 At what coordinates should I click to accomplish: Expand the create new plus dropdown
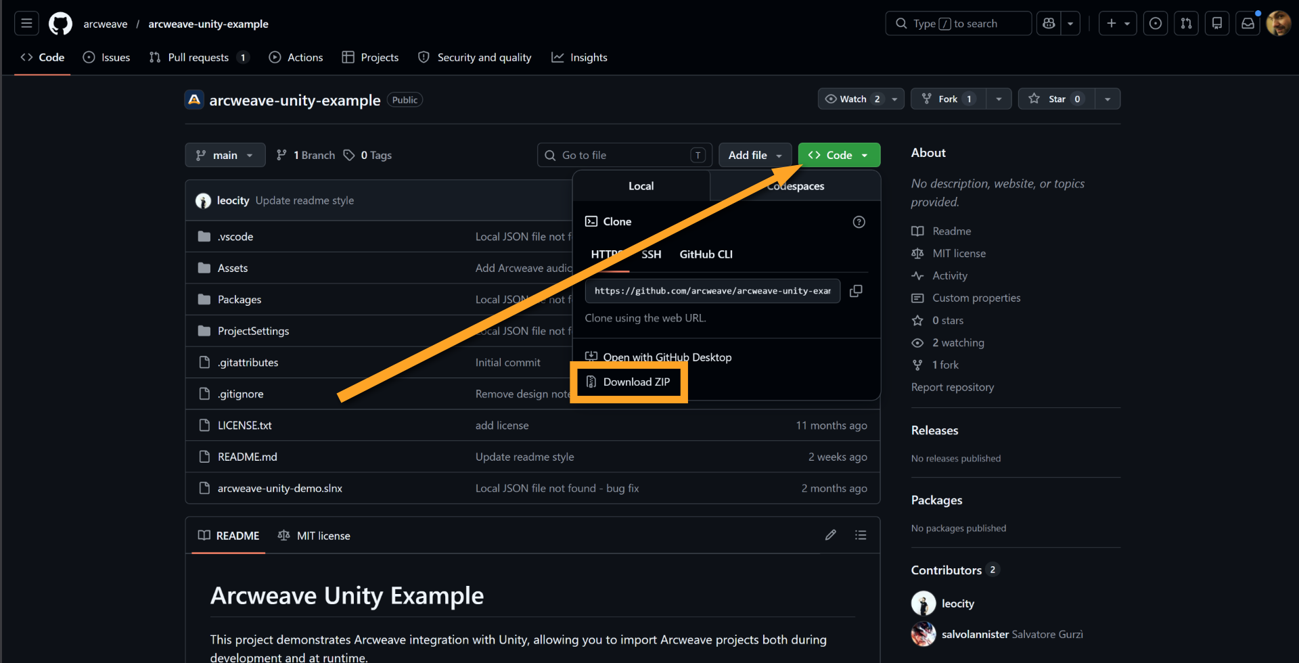(1118, 24)
